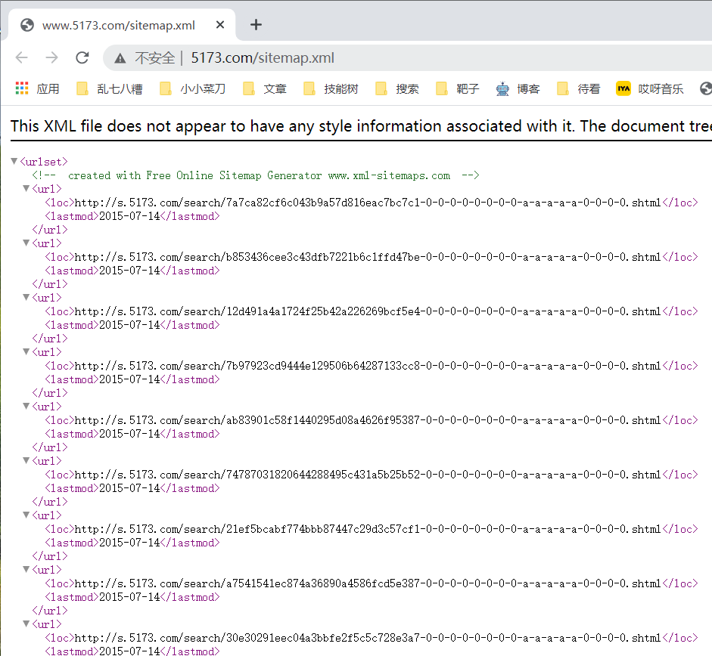Screen dimensions: 712x656
Task: Click the loc URL with 12d491a4a1724f25
Action: click(368, 311)
